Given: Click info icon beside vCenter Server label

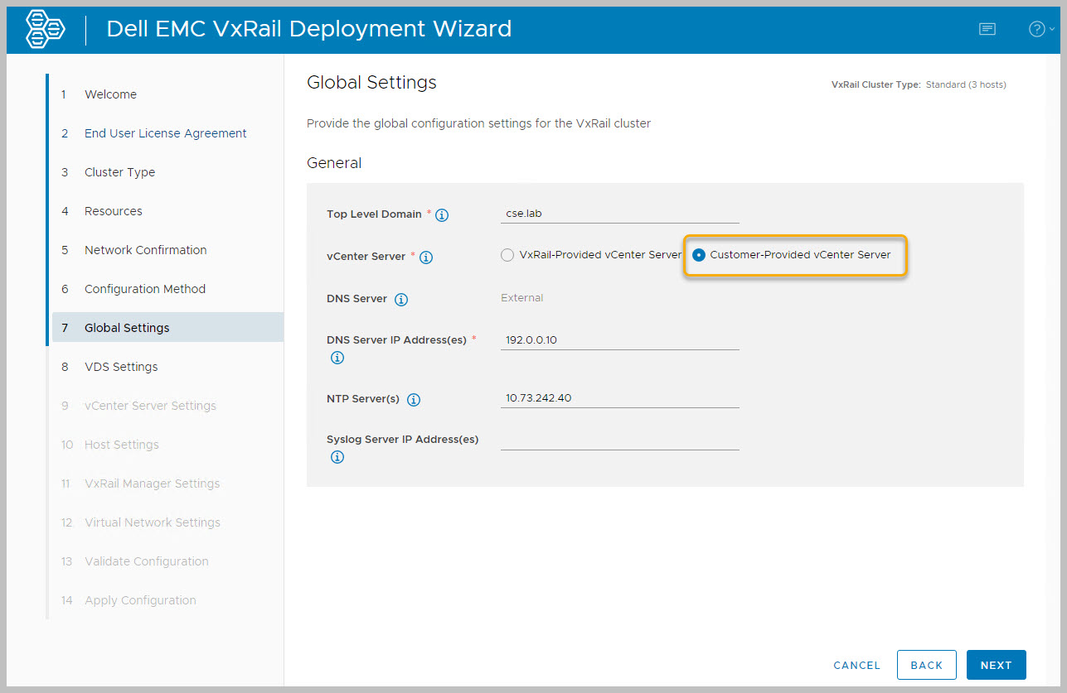Looking at the screenshot, I should coord(426,257).
